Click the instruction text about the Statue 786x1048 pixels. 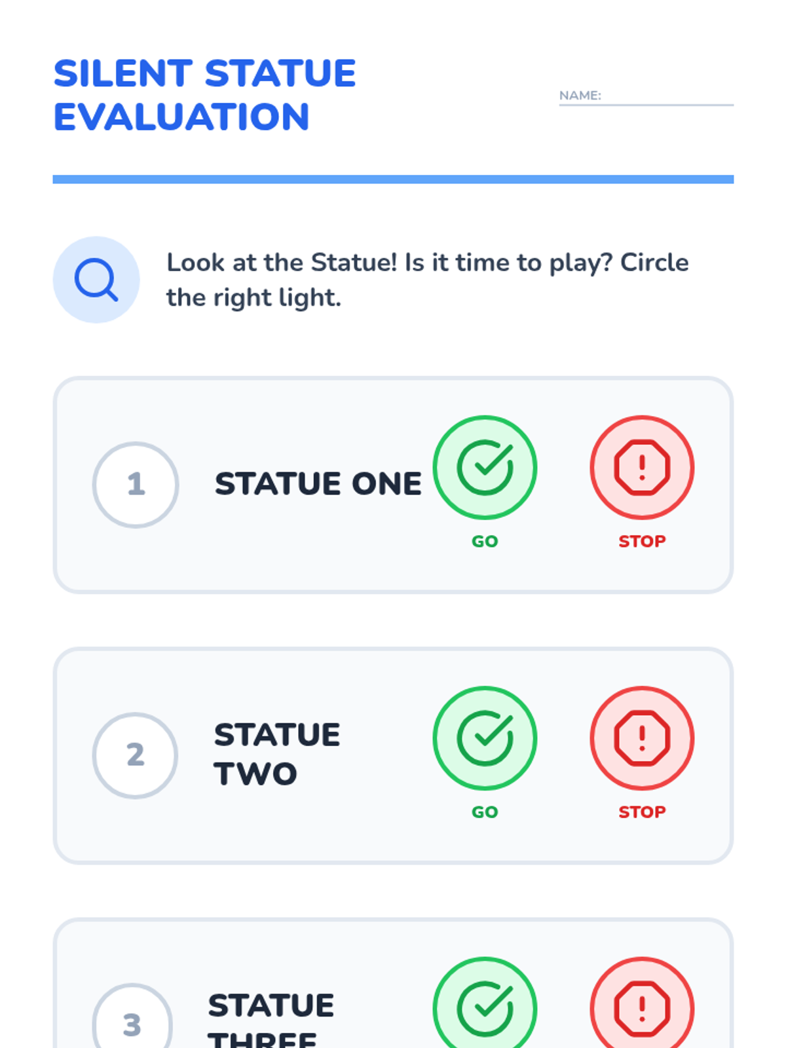pyautogui.click(x=428, y=280)
